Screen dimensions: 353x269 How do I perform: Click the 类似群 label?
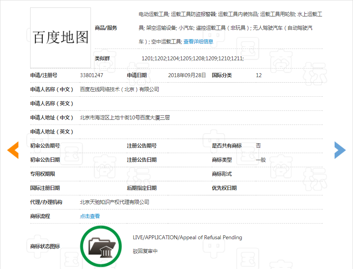[102, 58]
